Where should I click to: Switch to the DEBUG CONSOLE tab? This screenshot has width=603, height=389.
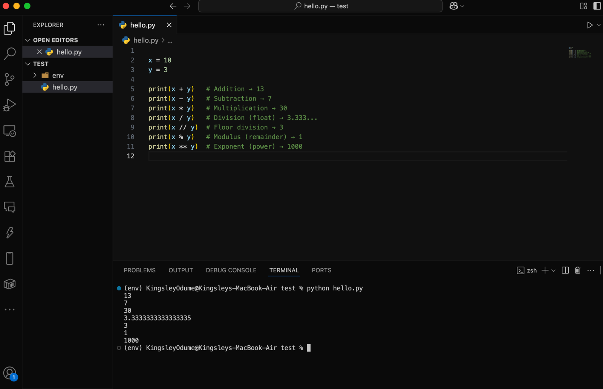(231, 270)
